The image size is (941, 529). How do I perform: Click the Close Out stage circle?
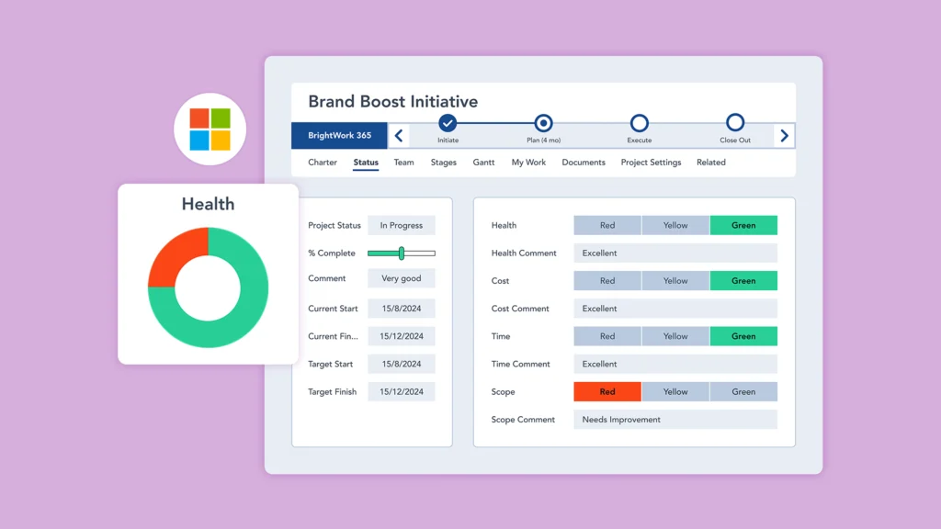pyautogui.click(x=734, y=123)
